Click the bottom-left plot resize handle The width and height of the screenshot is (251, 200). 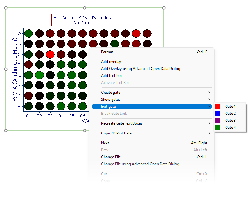6,131
